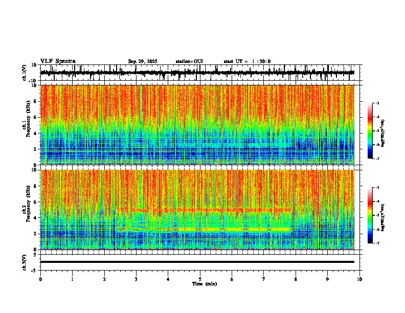Click the ch.3 flat black trace line
405x313 pixels.
(197, 262)
